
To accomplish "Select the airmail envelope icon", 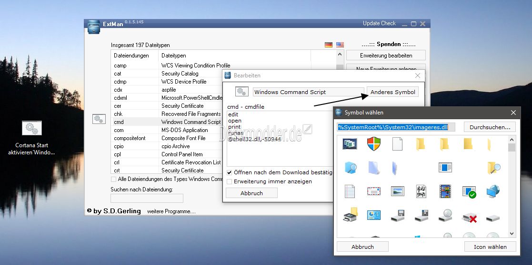I will 373,191.
